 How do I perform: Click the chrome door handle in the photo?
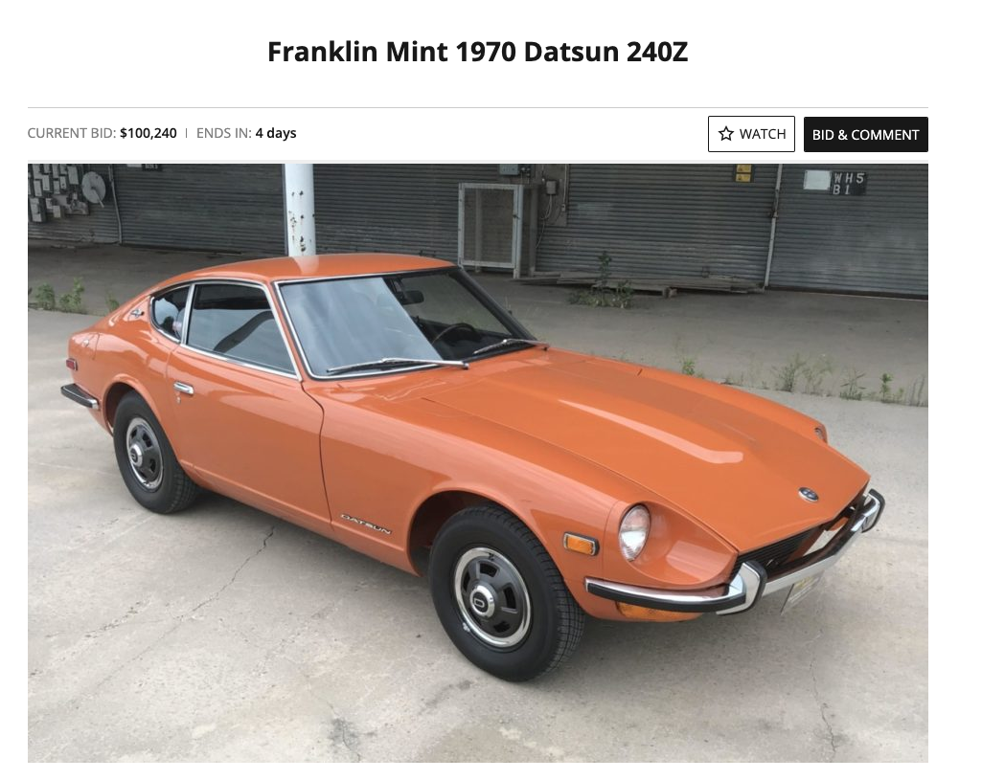(184, 389)
